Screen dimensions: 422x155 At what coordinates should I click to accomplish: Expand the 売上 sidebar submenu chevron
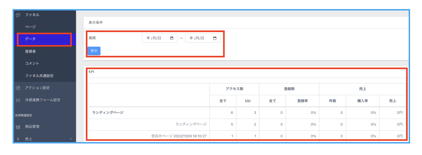(70, 139)
